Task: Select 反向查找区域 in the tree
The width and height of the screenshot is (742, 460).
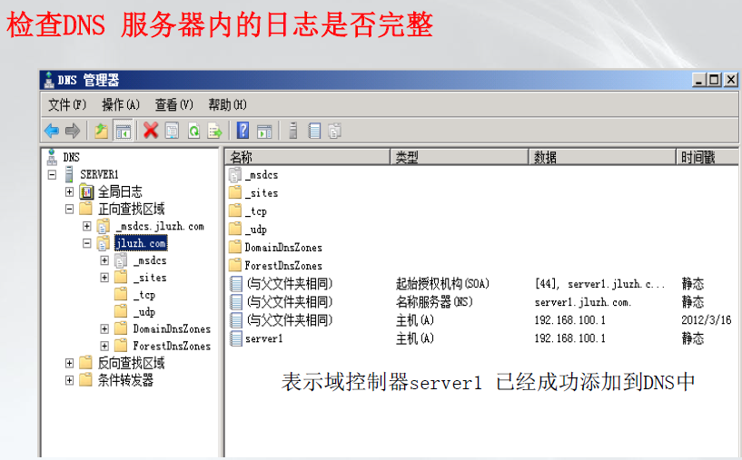Action: [131, 363]
